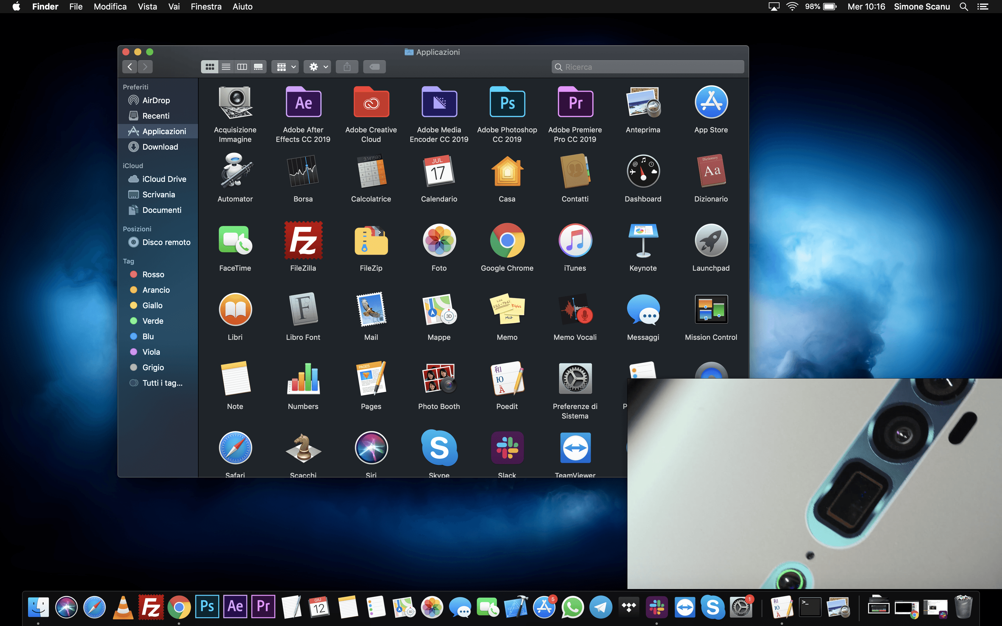Screen dimensions: 1002x626
Task: Show all tags with Tutti i tag
Action: click(162, 383)
